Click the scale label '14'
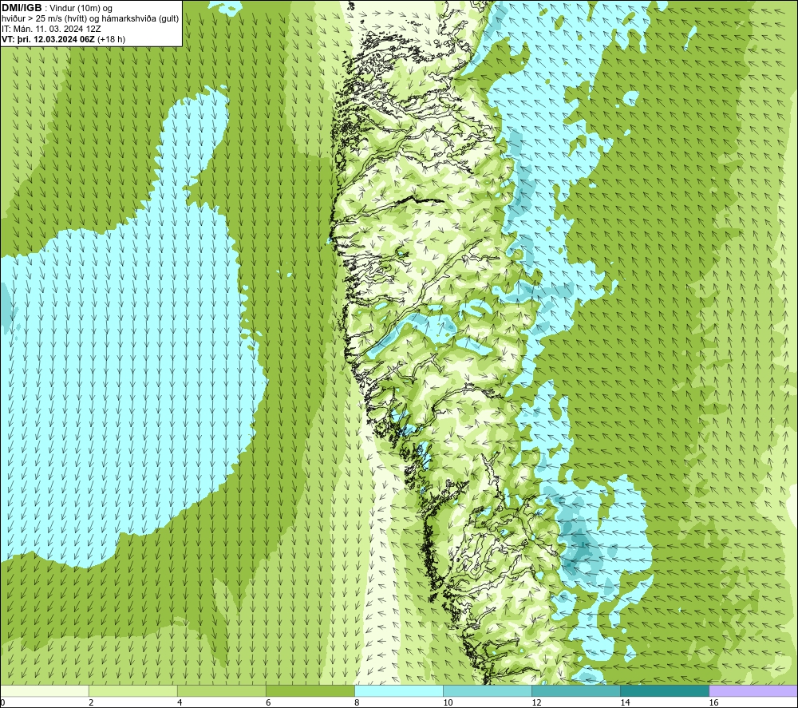This screenshot has height=708, width=798. 625,703
